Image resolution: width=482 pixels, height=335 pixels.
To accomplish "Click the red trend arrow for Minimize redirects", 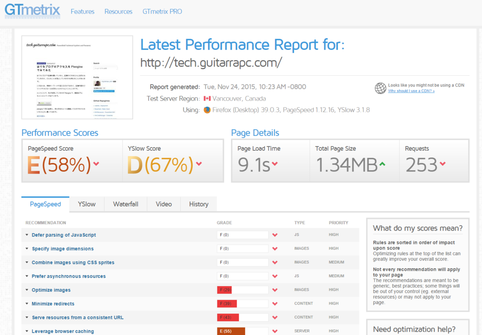I will (275, 304).
